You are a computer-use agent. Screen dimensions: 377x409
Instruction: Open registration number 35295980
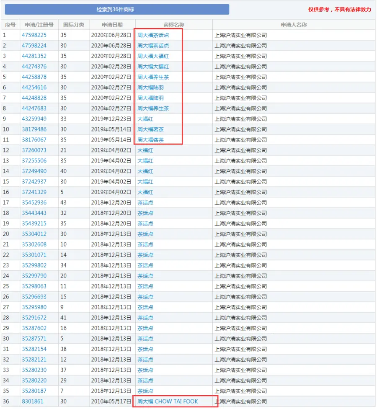34,307
